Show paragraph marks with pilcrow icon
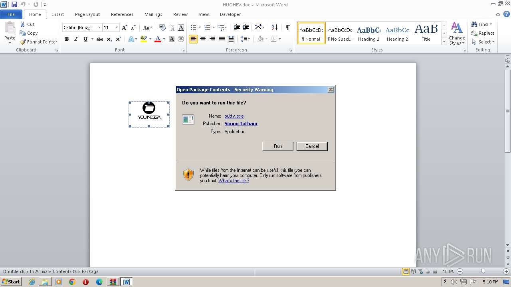The width and height of the screenshot is (511, 287). 287,28
